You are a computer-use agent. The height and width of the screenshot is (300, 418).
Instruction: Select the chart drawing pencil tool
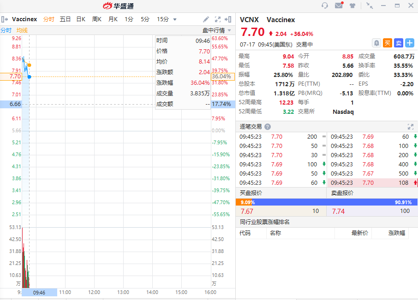click(x=206, y=19)
